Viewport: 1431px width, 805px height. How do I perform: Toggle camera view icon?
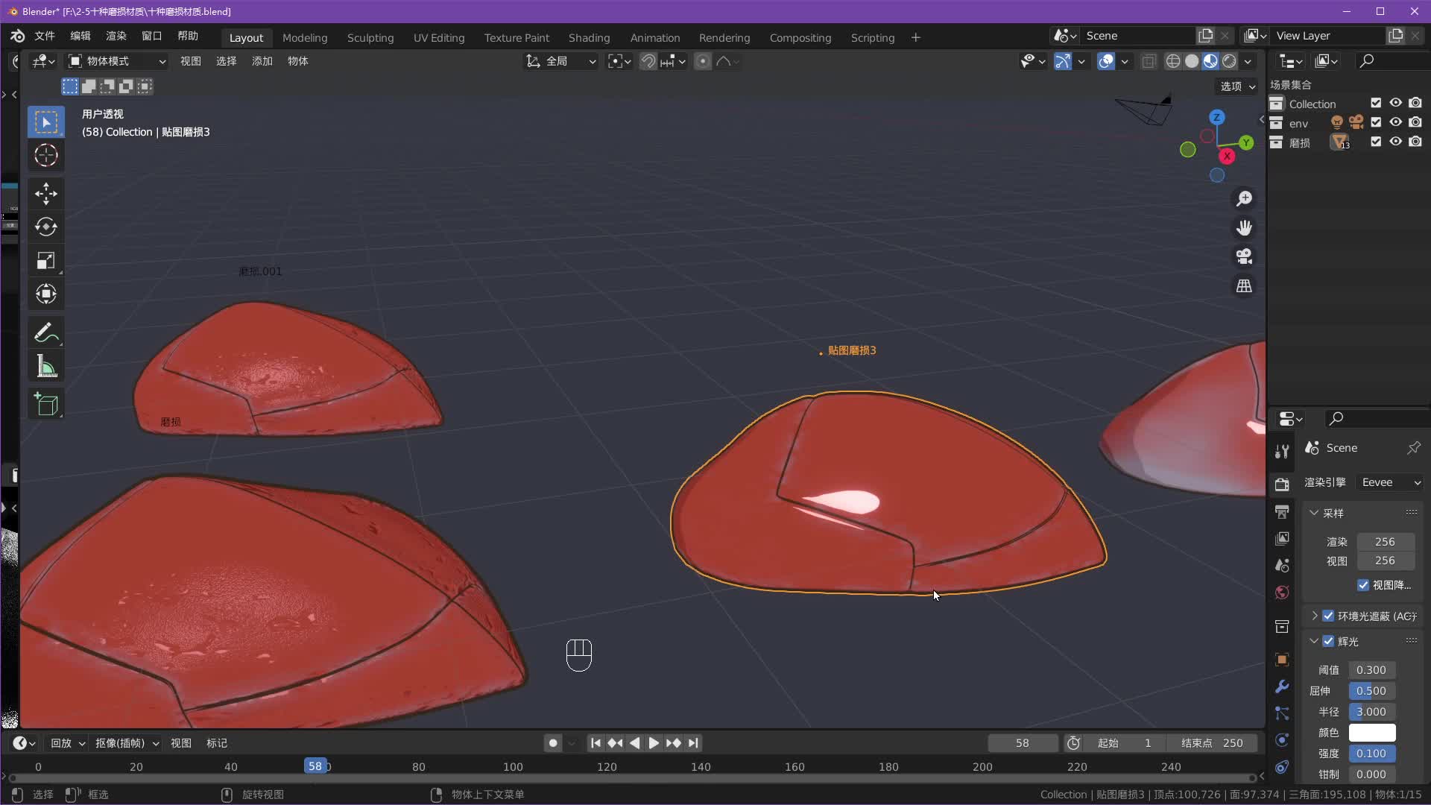point(1244,257)
